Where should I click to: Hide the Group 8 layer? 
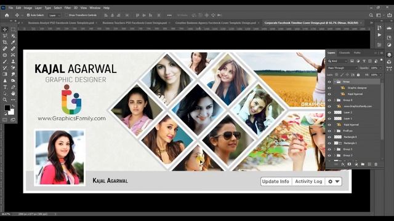pos(329,100)
